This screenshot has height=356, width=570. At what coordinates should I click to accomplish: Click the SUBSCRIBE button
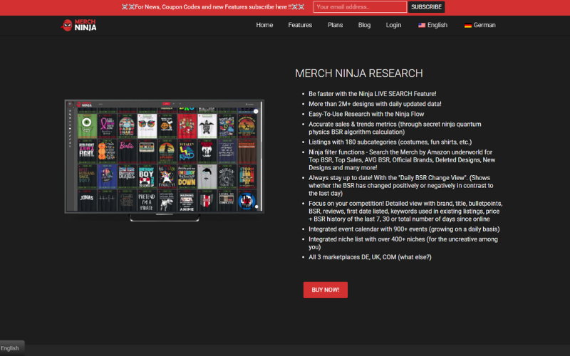426,7
